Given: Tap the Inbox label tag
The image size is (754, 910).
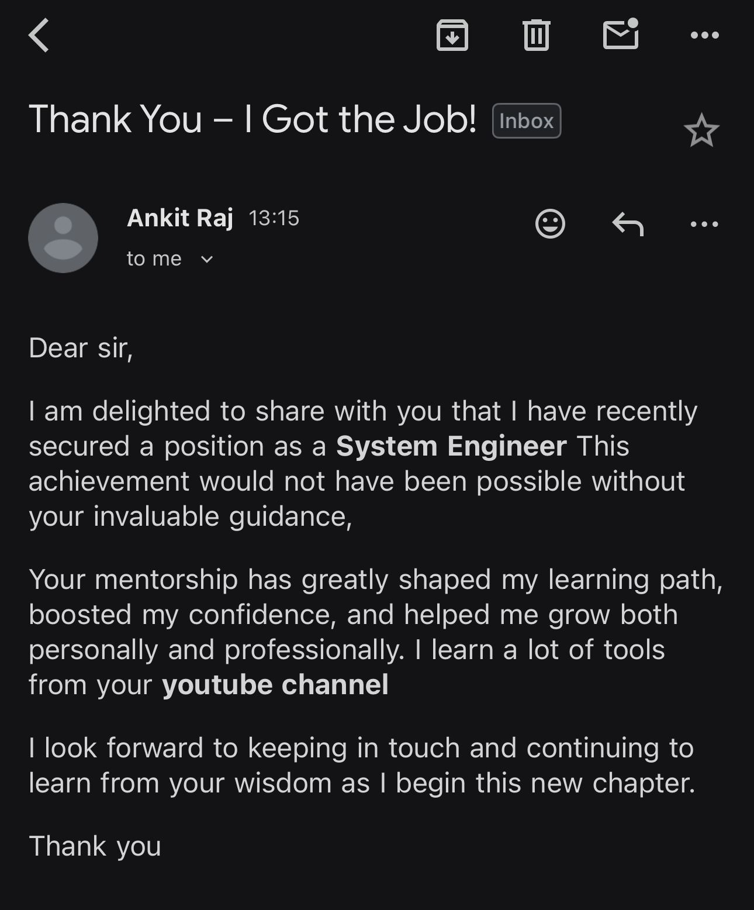Looking at the screenshot, I should coord(526,121).
